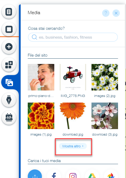126x178 pixels.
Task: Select the images (1).jpg marigold thumbnail
Action: (x=41, y=116)
